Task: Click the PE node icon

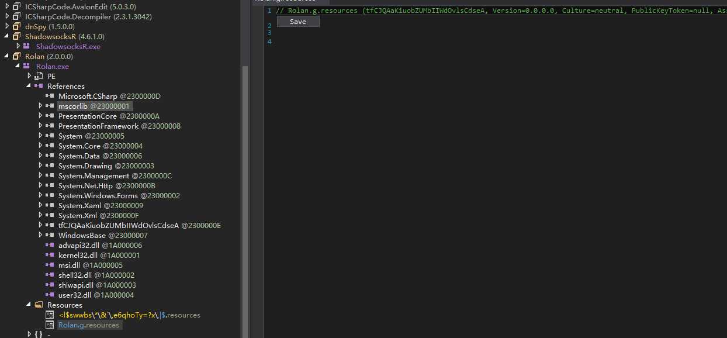Action: 39,76
